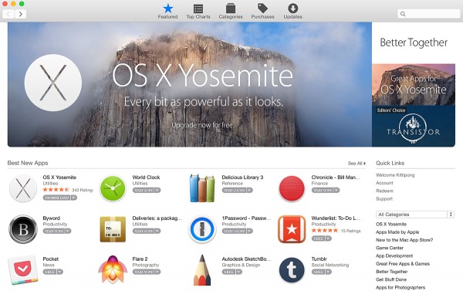This screenshot has width=463, height=294.
Task: Expand 1Password price dropdown arrow
Action: coord(250,231)
